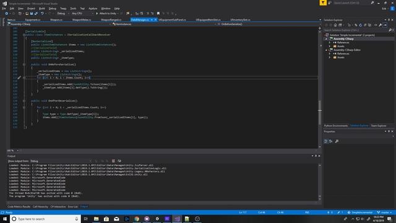Click the master branch status bar item
396x223 pixels.
pos(384,212)
